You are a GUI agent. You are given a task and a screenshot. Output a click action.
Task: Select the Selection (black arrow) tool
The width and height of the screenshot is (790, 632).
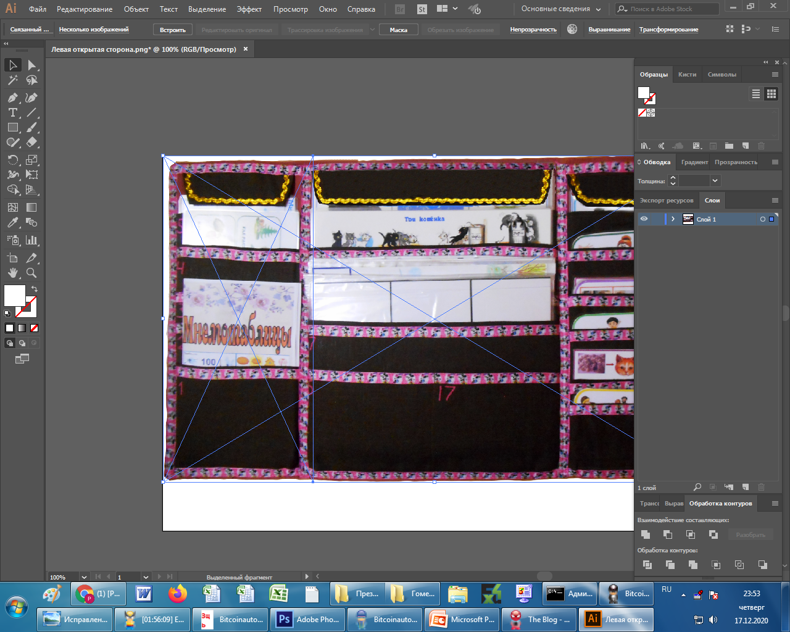click(x=13, y=65)
